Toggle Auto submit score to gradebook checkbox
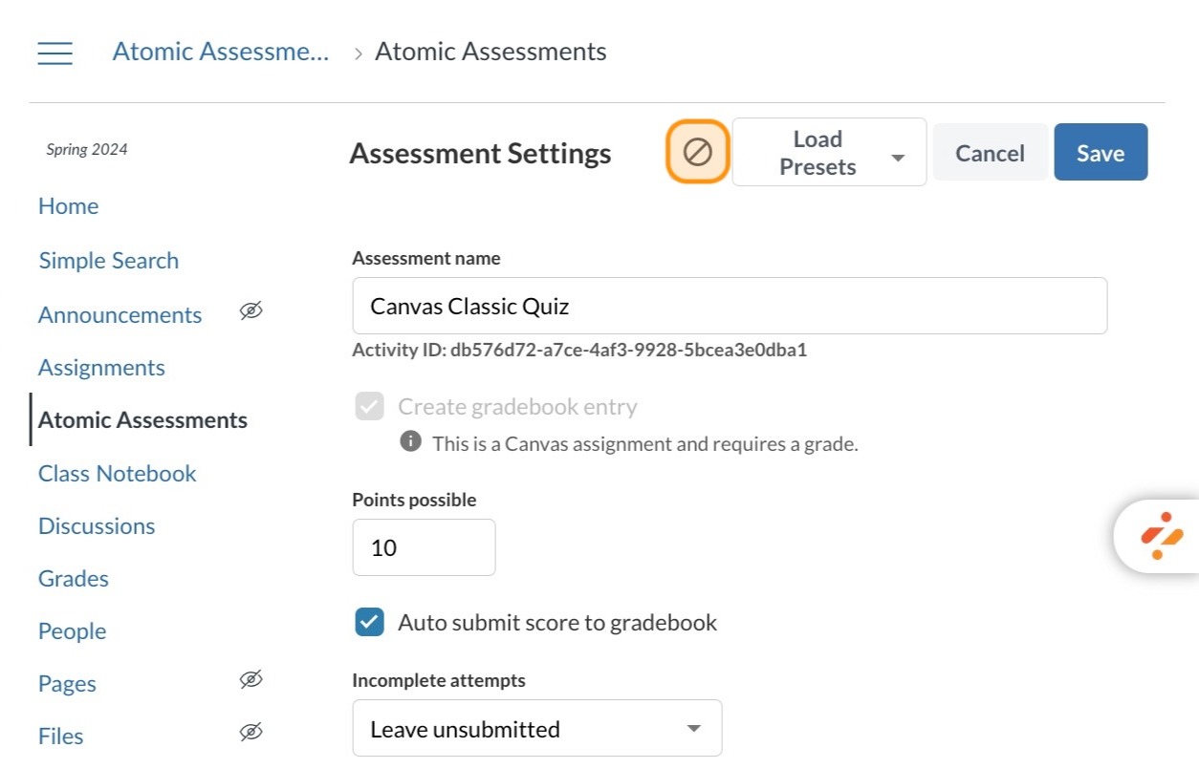The width and height of the screenshot is (1199, 769). pyautogui.click(x=369, y=623)
